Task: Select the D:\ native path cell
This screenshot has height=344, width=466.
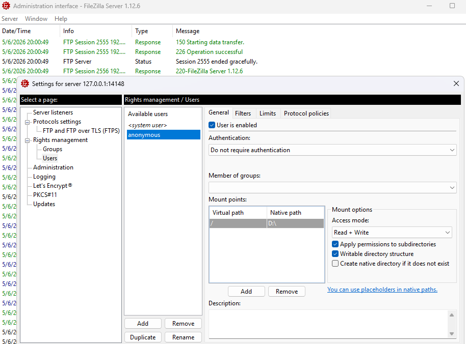Action: pos(295,223)
